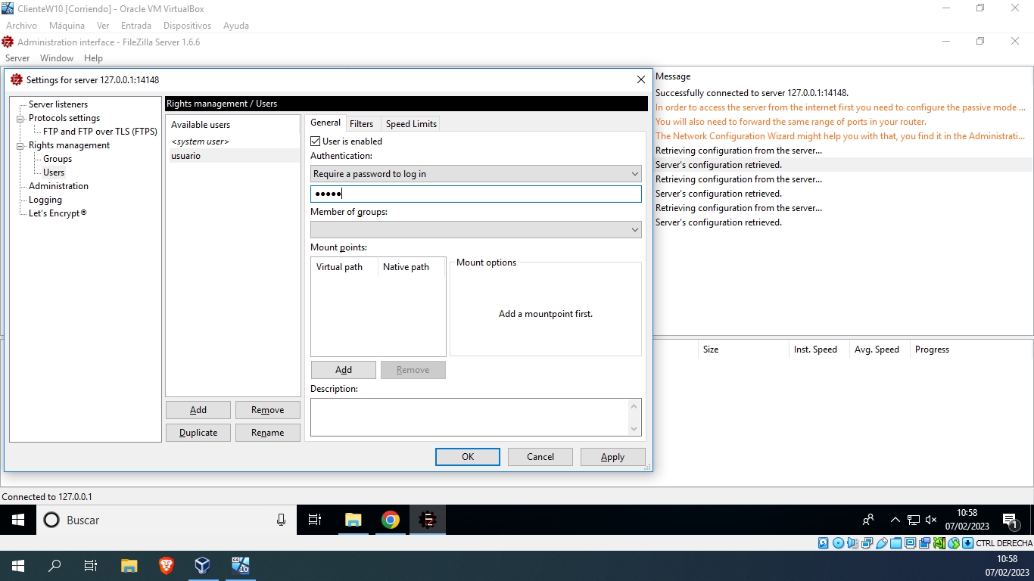This screenshot has height=581, width=1034.
Task: Click the Windows 10 VM icon in host taskbar
Action: click(x=240, y=565)
